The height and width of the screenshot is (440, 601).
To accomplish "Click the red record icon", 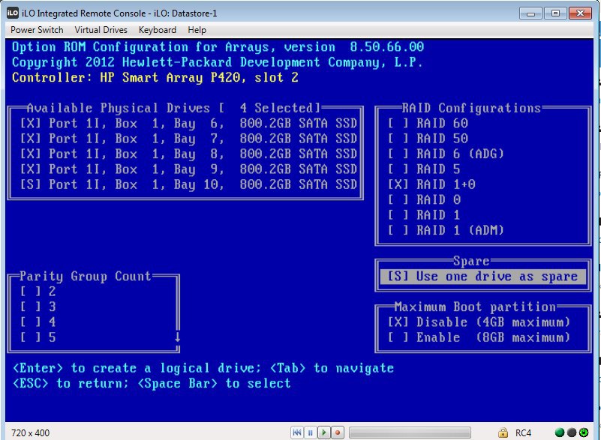I will click(x=338, y=433).
